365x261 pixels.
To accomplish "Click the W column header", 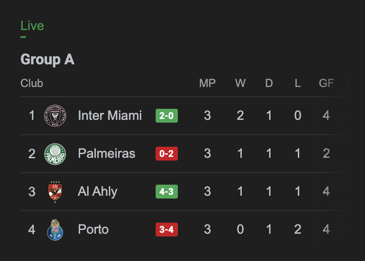I will point(240,83).
